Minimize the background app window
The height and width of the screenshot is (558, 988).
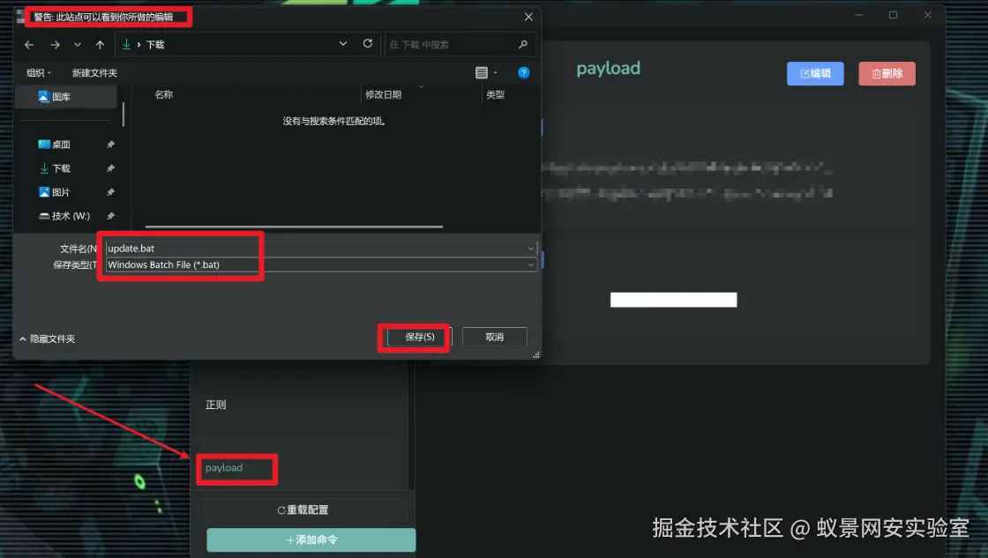(x=859, y=15)
